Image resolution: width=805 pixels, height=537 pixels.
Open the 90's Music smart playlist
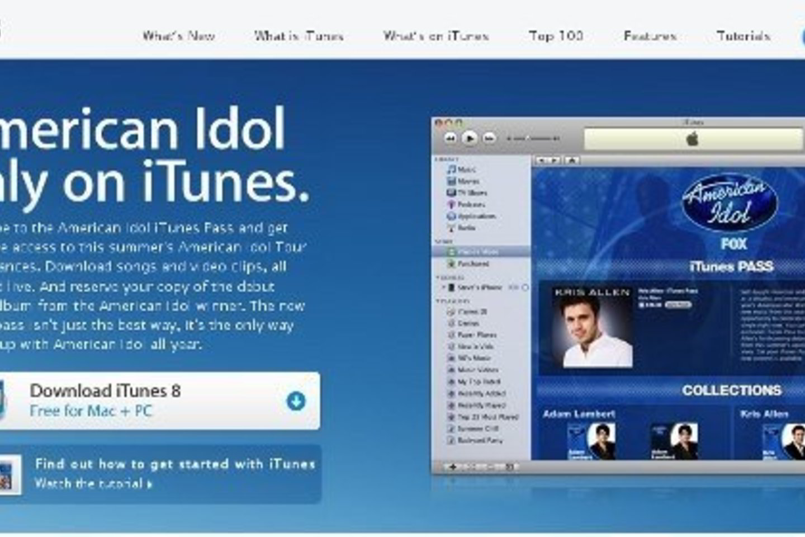pyautogui.click(x=469, y=358)
